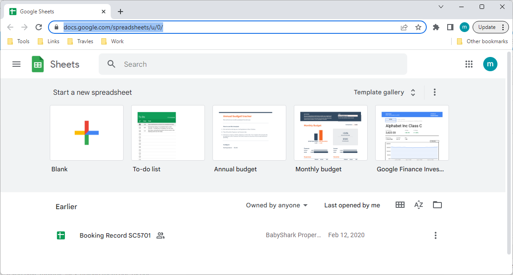Open the Work bookmarks folder
Image resolution: width=513 pixels, height=275 pixels.
click(x=112, y=41)
